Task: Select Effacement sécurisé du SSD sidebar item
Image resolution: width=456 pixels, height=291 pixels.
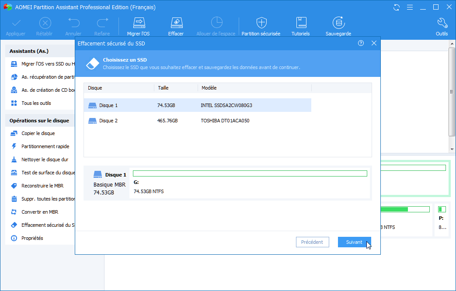Action: click(x=43, y=225)
